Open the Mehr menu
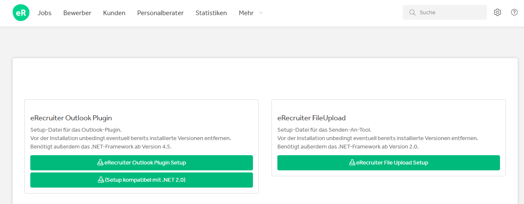Screen dimensions: 524x204 tap(246, 13)
